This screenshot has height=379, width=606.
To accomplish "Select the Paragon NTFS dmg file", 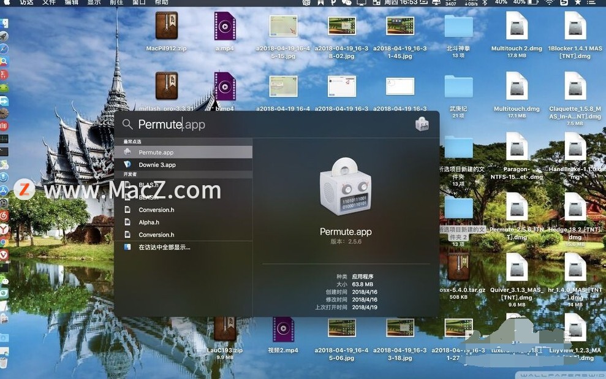I will pyautogui.click(x=517, y=146).
